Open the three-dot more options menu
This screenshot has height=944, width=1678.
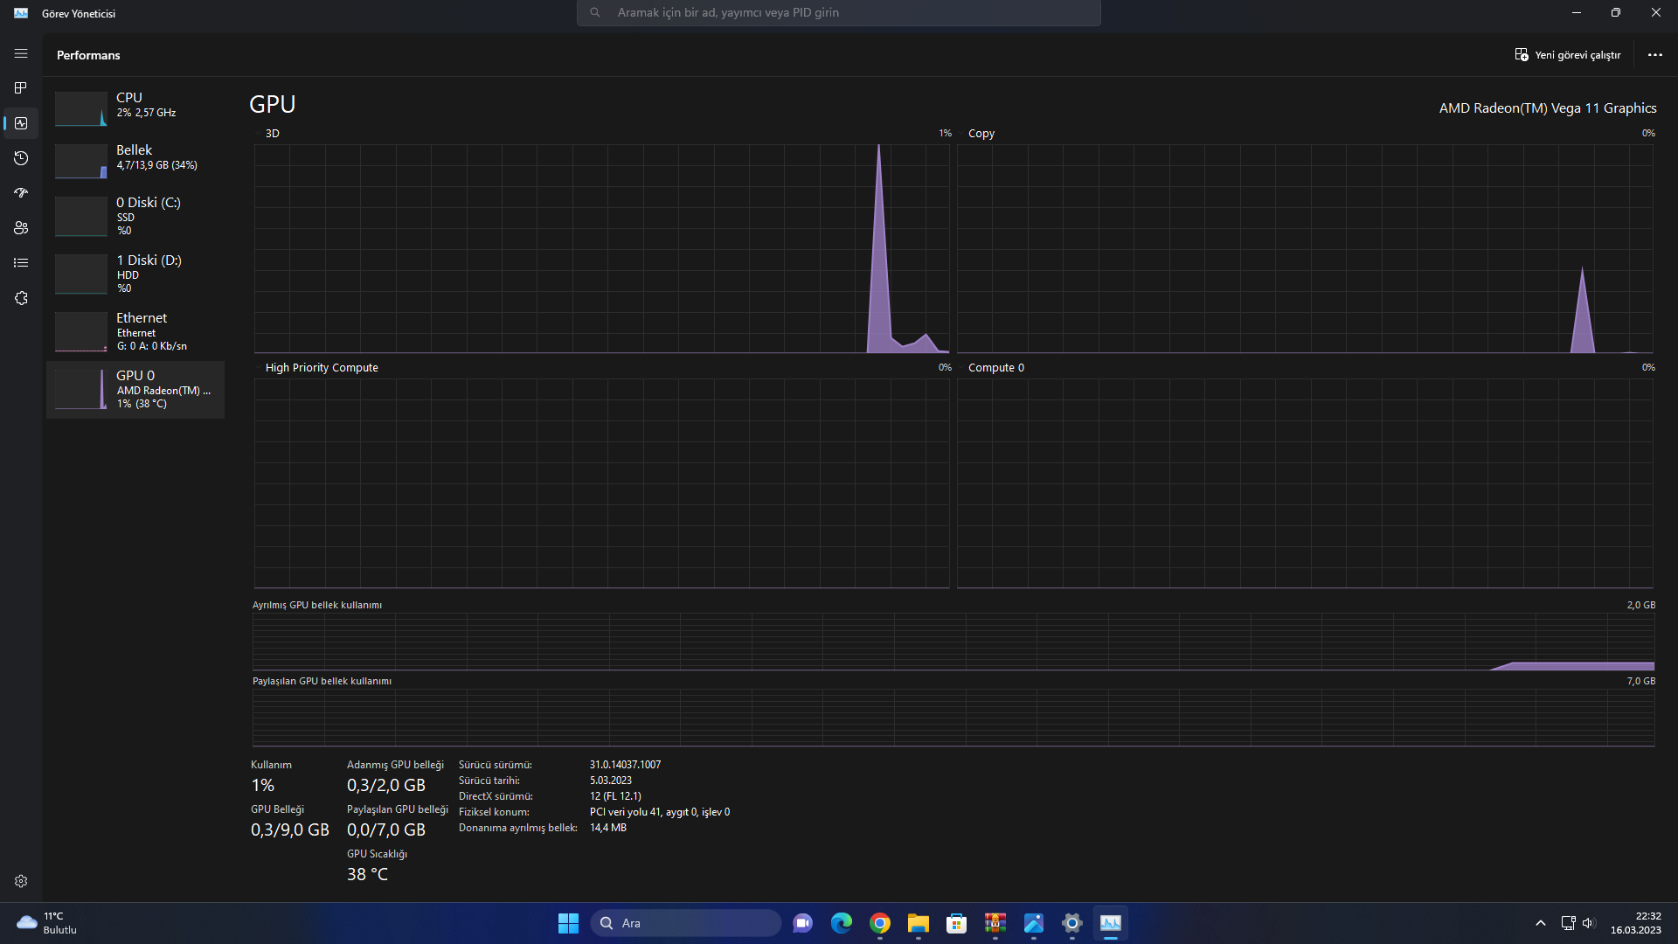click(x=1655, y=55)
